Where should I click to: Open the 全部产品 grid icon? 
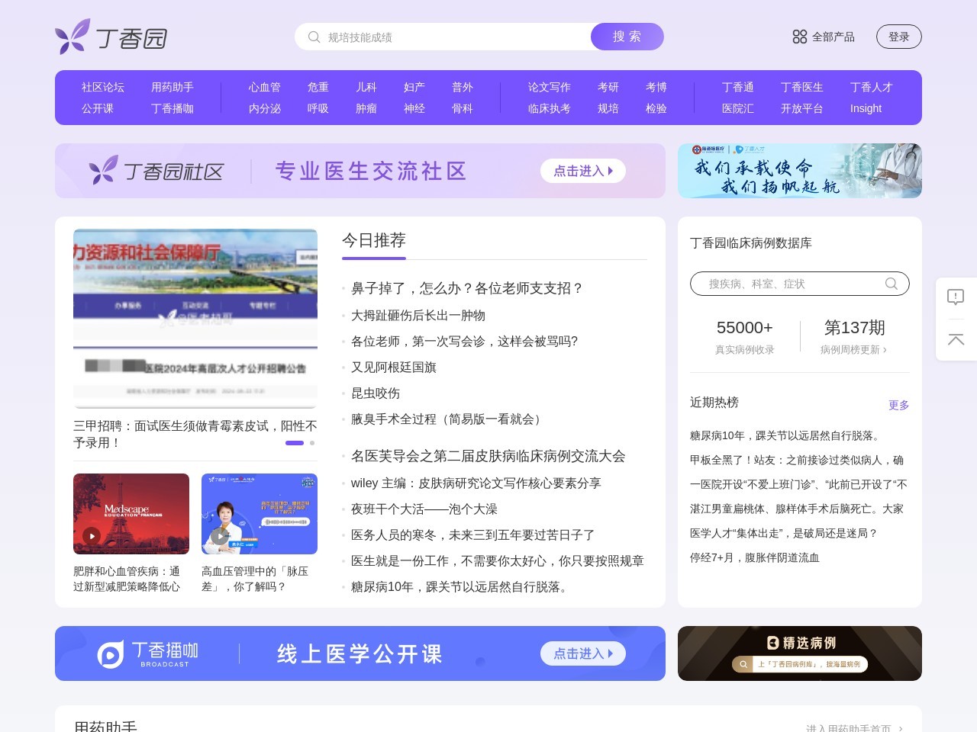point(800,37)
